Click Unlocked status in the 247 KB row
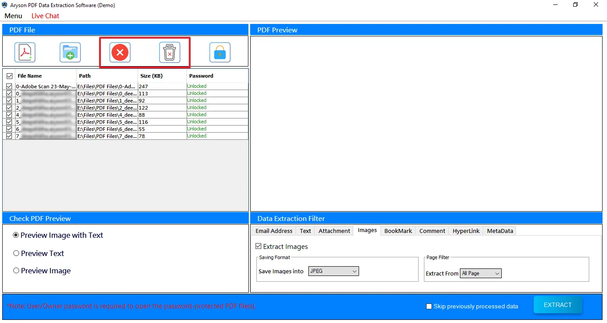607x323 pixels. 197,87
